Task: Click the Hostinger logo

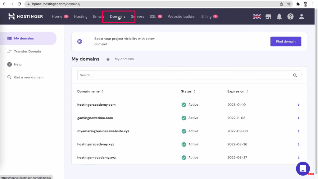Action: click(x=25, y=16)
